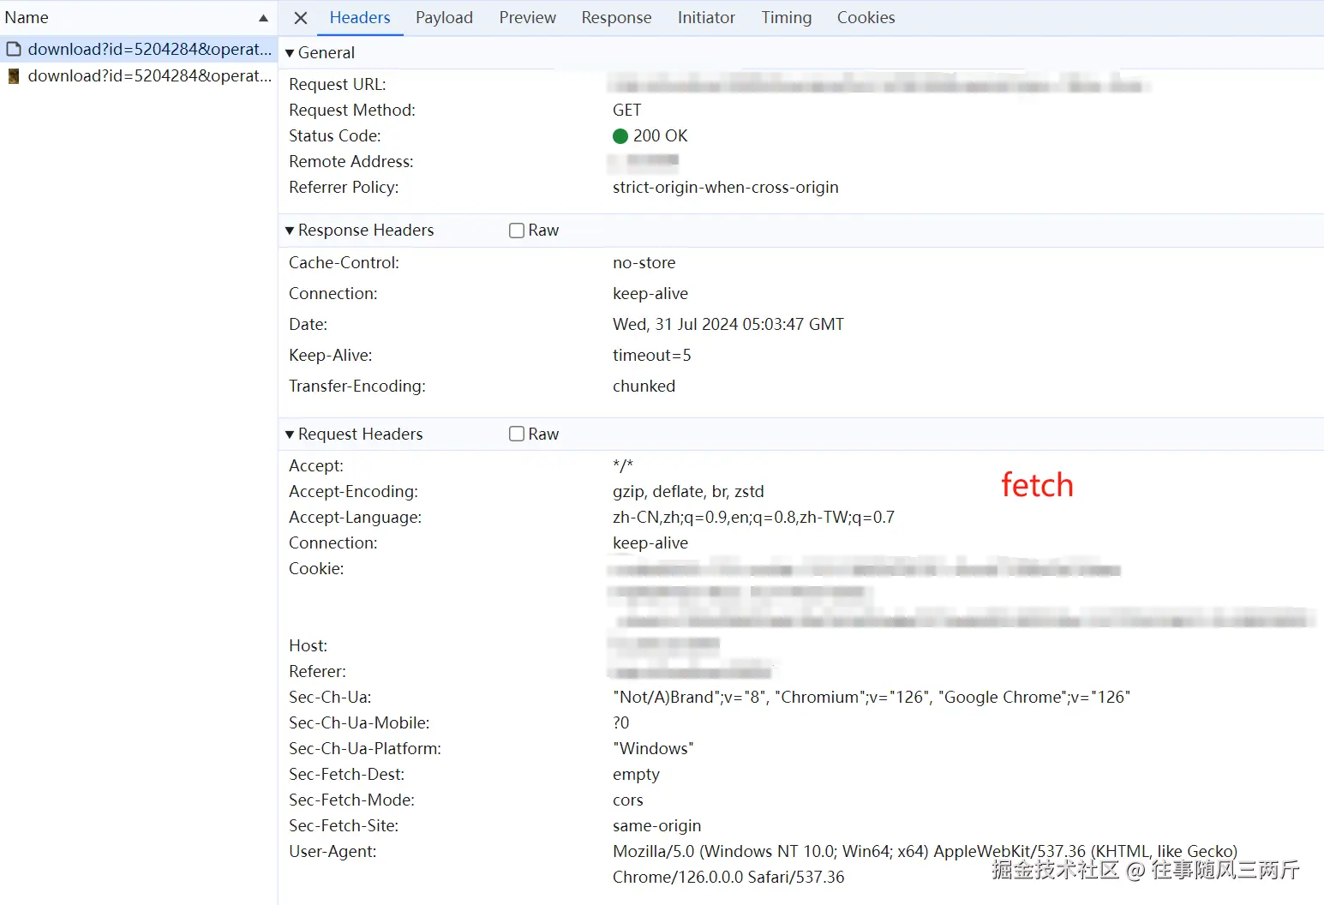Open the Timing tab
Screen dimensions: 1324x905
click(x=786, y=17)
